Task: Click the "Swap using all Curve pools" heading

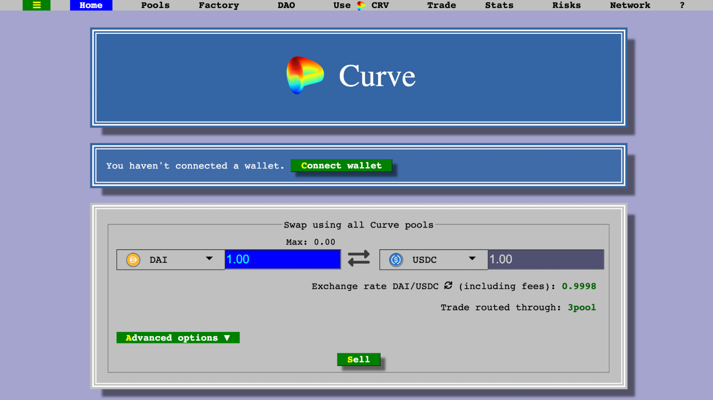Action: point(358,225)
